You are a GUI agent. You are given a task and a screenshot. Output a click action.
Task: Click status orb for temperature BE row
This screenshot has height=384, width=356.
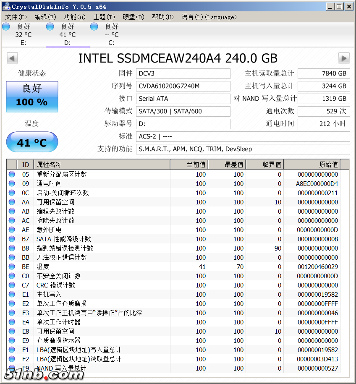12,266
